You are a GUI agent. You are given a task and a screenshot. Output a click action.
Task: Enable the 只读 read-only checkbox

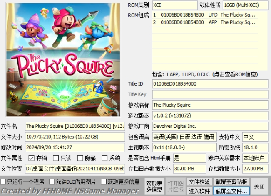(x=56, y=158)
